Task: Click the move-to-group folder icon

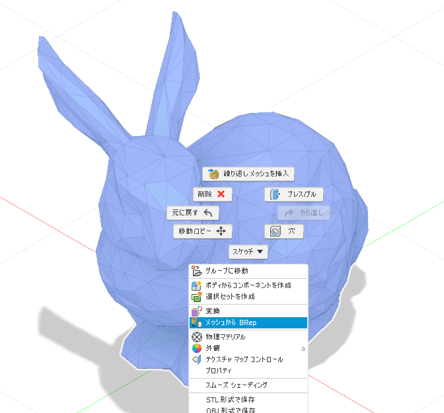Action: coord(196,271)
